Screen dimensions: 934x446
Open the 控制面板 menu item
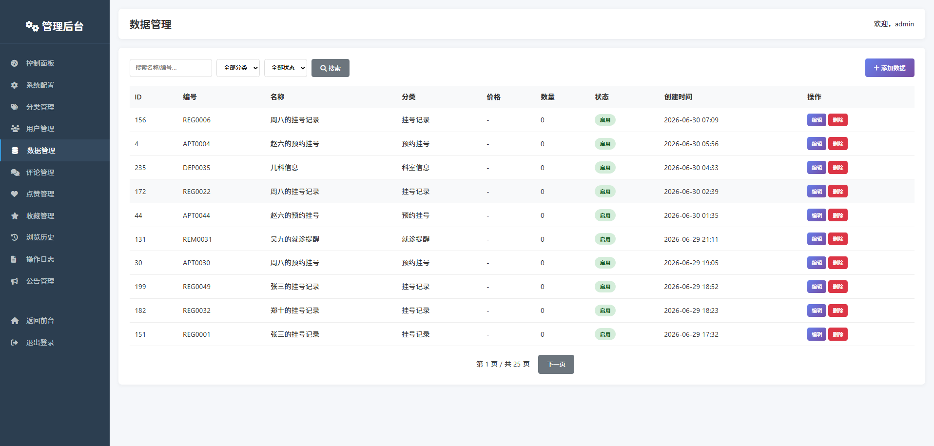point(55,63)
